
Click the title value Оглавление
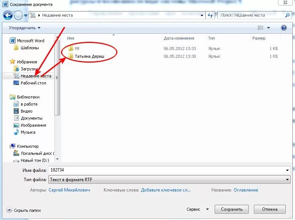click(246, 190)
